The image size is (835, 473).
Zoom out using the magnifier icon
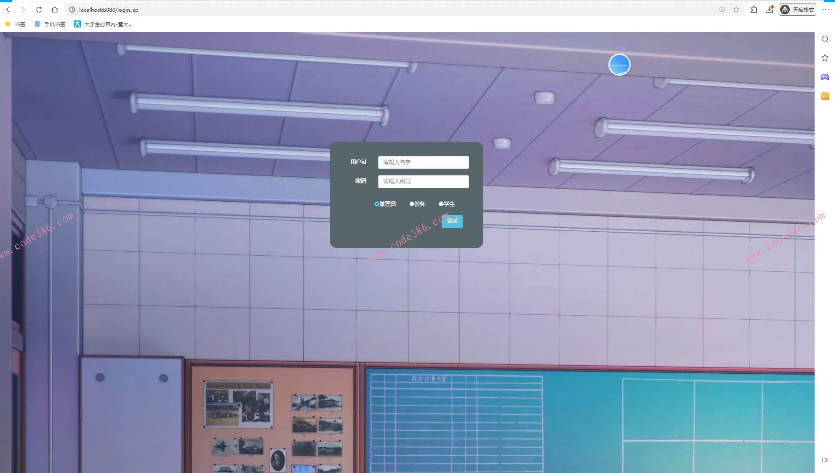(x=722, y=10)
